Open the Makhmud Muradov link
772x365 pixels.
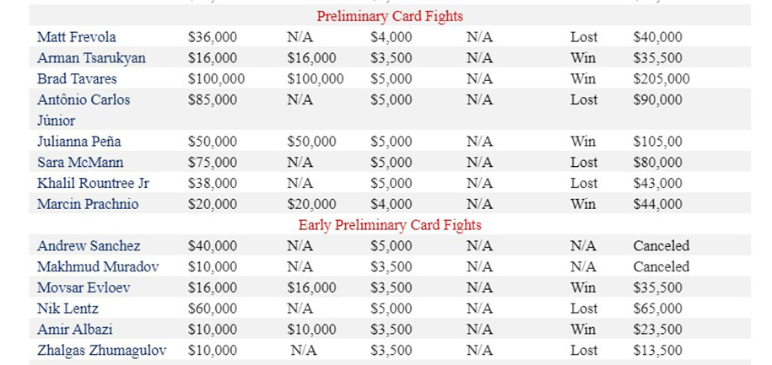point(98,266)
